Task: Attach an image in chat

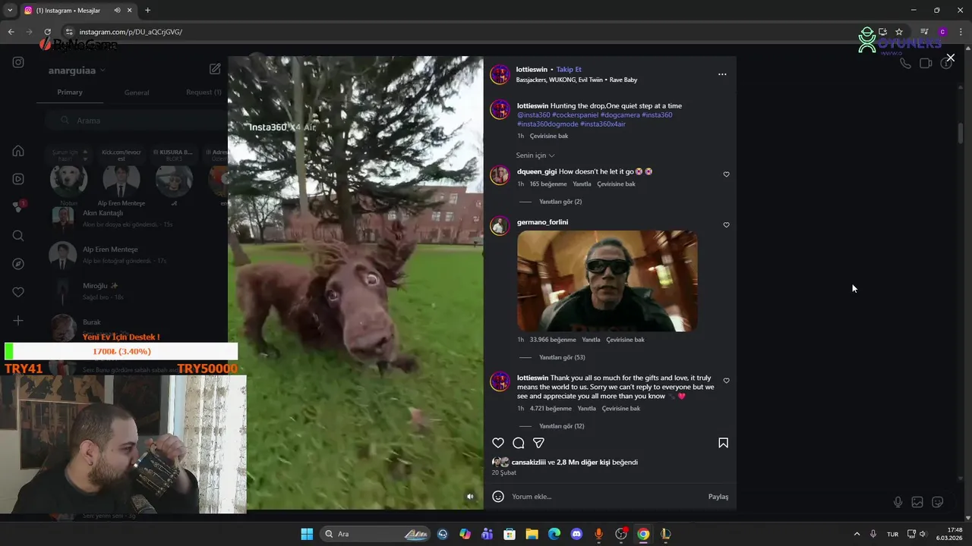Action: 917,502
